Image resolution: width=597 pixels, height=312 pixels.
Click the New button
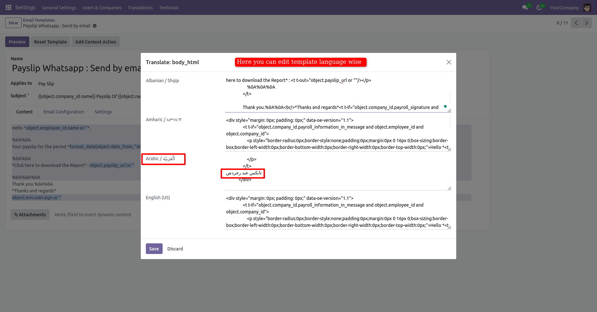(x=13, y=23)
